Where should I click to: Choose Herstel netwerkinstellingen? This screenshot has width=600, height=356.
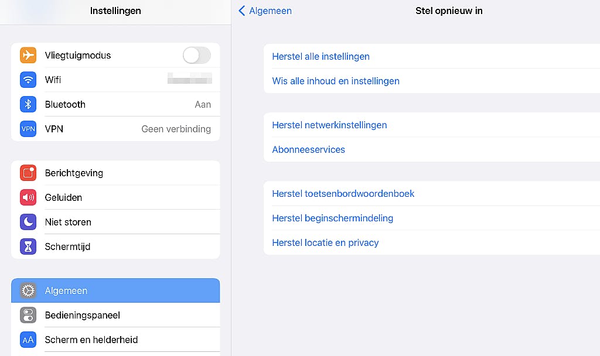click(x=329, y=125)
